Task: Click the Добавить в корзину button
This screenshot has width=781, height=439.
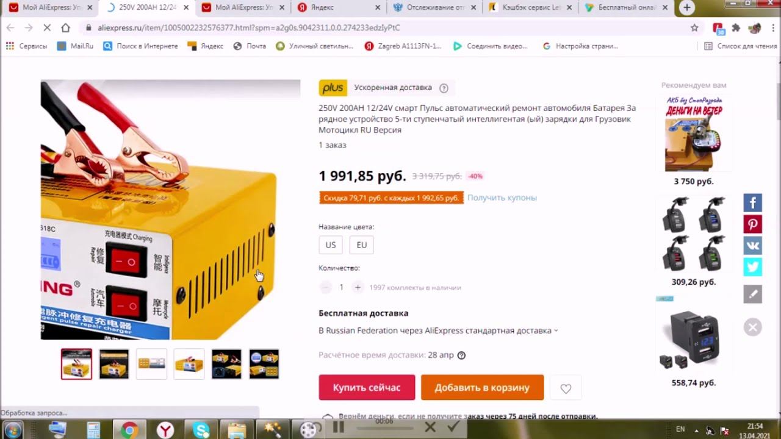Action: (482, 387)
